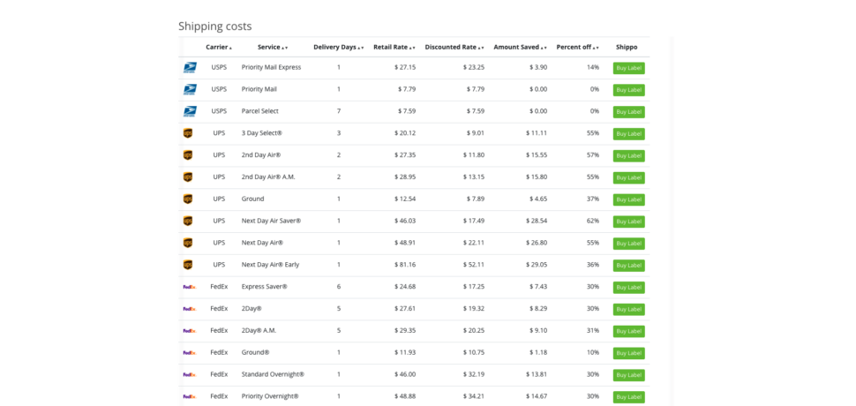Image resolution: width=856 pixels, height=406 pixels.
Task: Select the Next Day Air® Early service name
Action: tap(270, 265)
